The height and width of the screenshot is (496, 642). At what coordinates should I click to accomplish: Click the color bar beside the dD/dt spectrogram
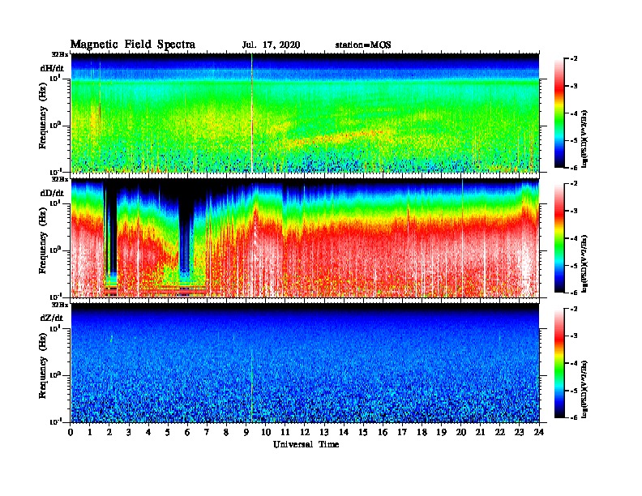559,238
